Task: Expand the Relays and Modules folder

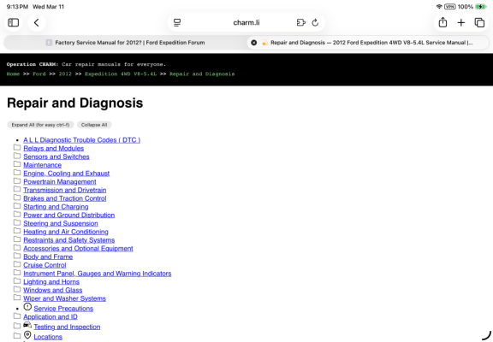Action: (x=17, y=148)
